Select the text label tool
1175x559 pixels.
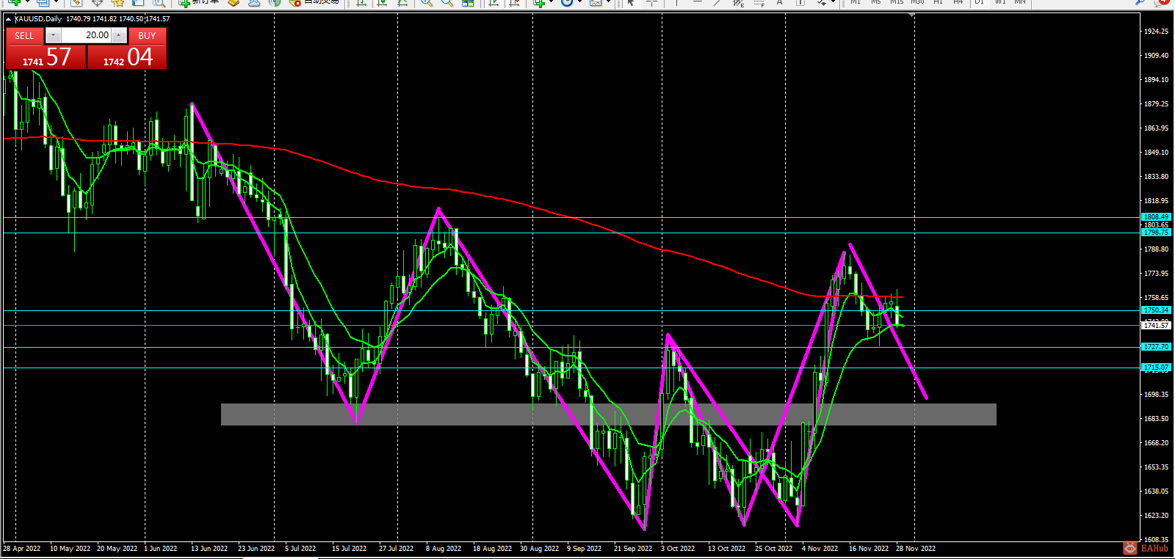800,3
